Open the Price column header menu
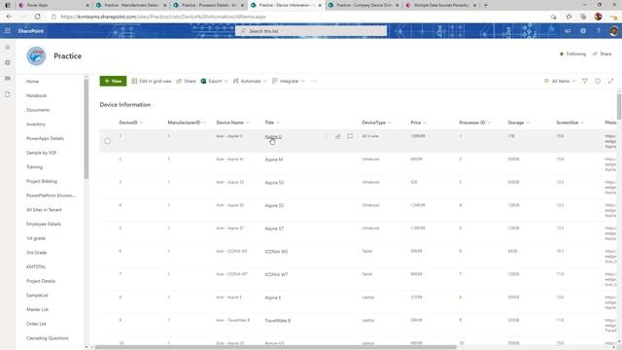Viewport: 622px width, 350px height. pyautogui.click(x=418, y=122)
